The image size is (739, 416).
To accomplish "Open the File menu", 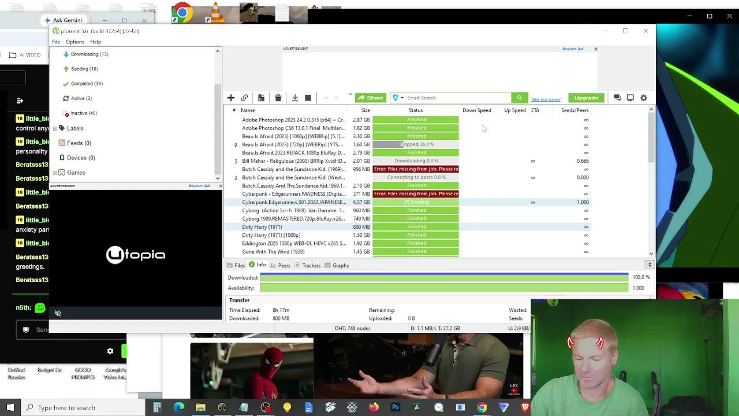I will pos(56,42).
